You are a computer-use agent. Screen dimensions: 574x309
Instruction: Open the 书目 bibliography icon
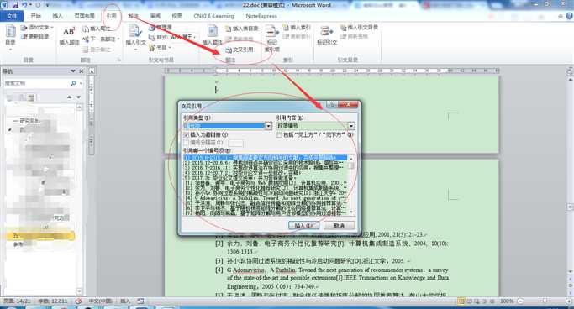[152, 47]
